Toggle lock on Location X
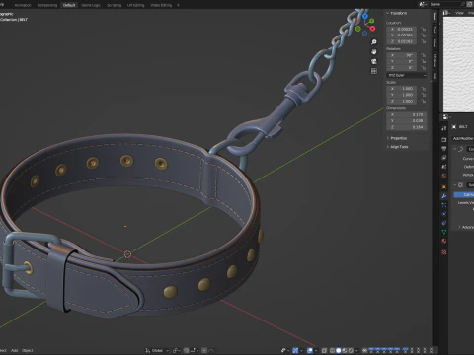474x355 pixels. (x=424, y=29)
